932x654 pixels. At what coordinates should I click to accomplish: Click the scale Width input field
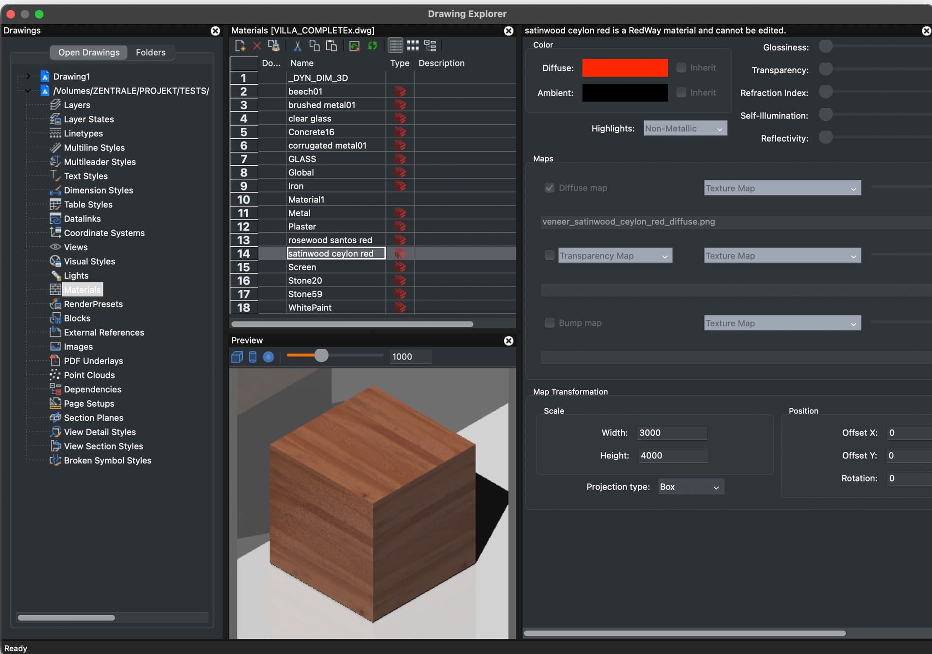pos(671,433)
